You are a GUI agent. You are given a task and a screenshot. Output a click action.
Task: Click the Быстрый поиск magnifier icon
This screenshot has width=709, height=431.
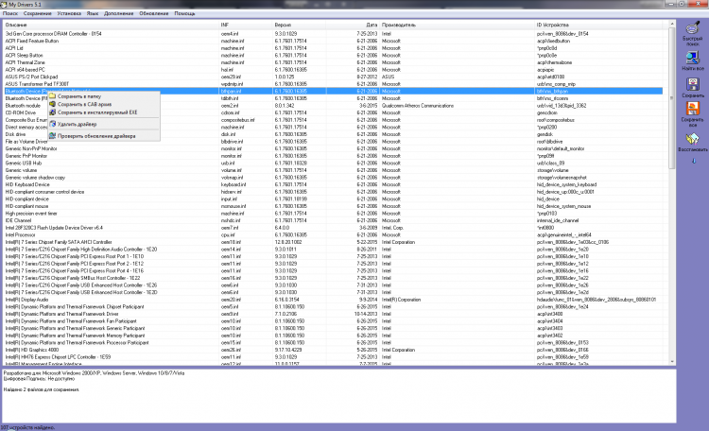point(692,28)
